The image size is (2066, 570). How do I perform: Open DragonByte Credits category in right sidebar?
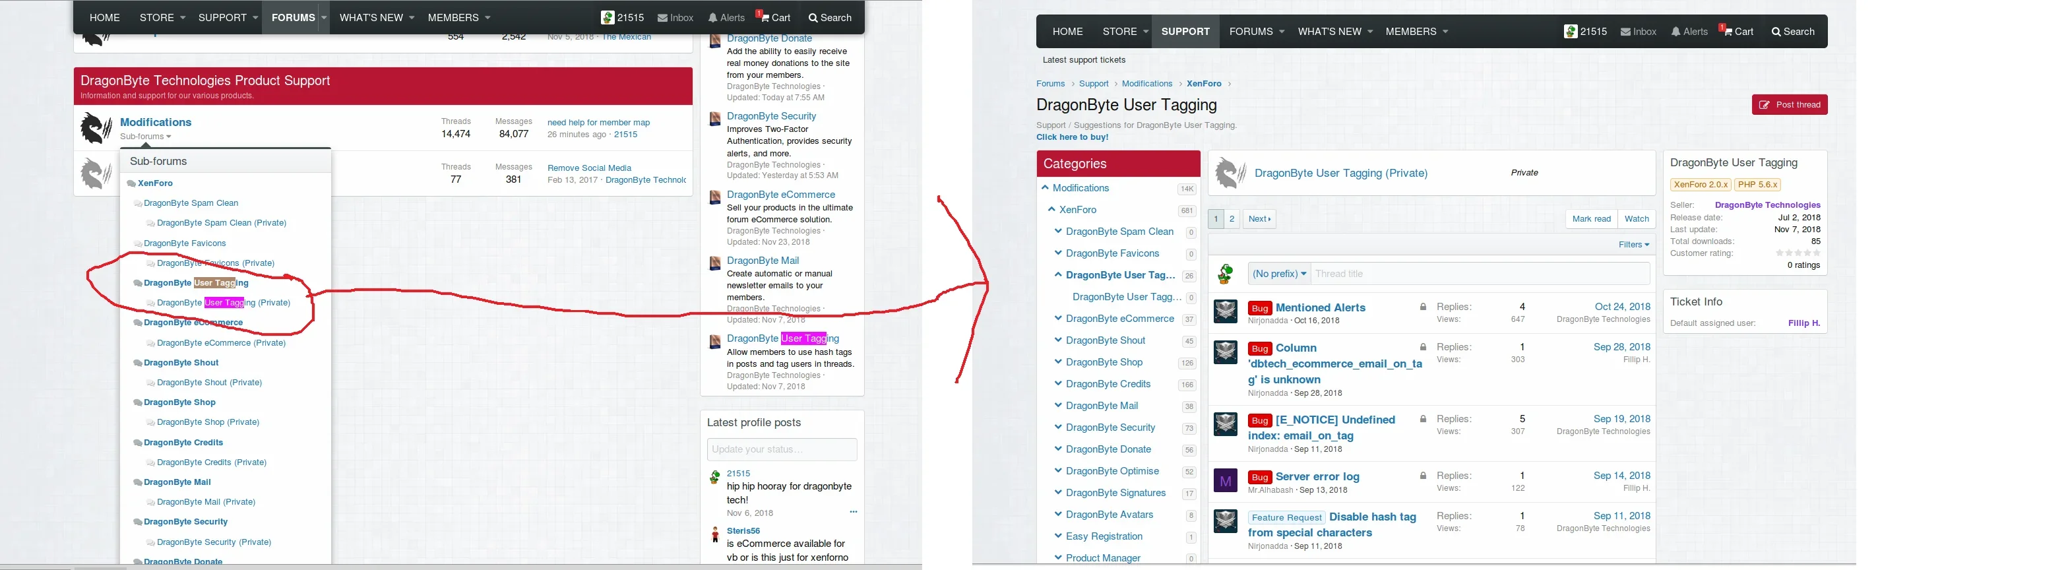[1108, 384]
